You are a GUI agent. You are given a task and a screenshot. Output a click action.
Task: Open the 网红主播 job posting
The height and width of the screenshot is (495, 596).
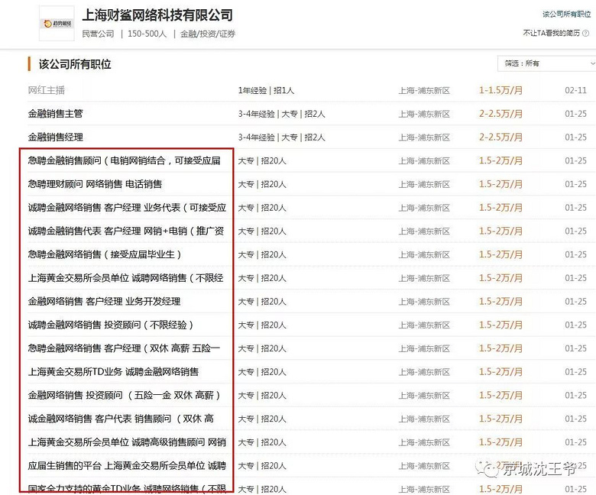[47, 90]
